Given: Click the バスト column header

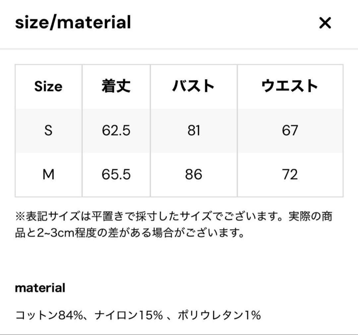Looking at the screenshot, I should (194, 86).
